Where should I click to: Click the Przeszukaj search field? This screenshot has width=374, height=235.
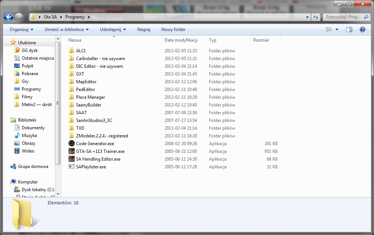[343, 17]
